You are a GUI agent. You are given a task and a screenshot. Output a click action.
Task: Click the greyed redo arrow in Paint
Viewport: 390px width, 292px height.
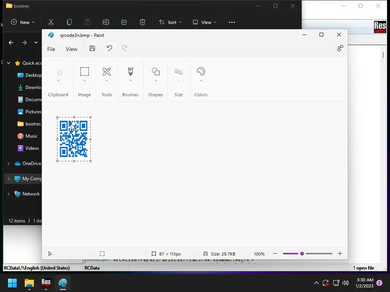click(125, 48)
